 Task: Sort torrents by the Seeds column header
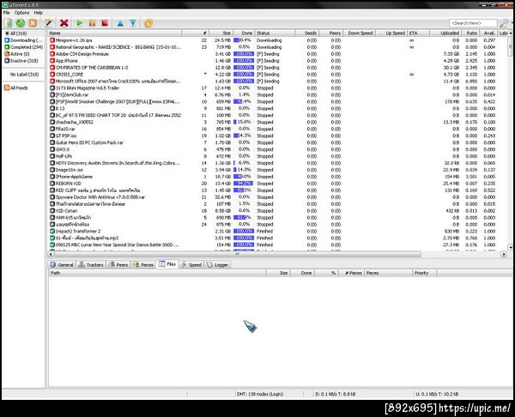tap(306, 33)
